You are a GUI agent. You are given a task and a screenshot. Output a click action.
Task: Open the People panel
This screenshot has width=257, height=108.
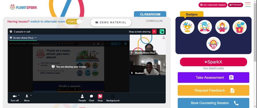82,98
